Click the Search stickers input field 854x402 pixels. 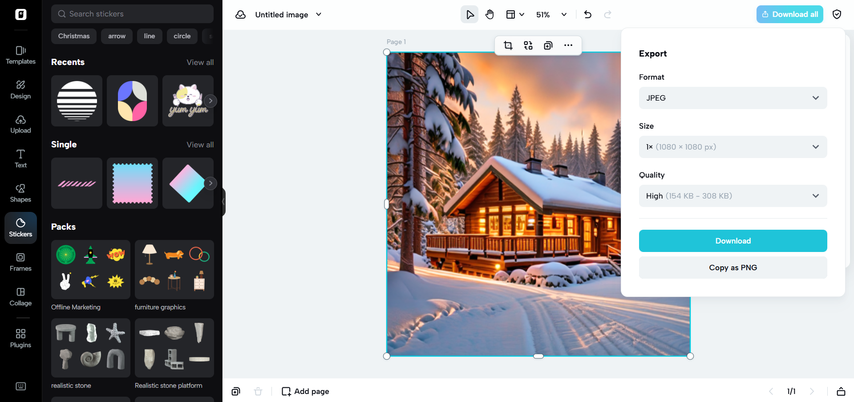point(132,14)
